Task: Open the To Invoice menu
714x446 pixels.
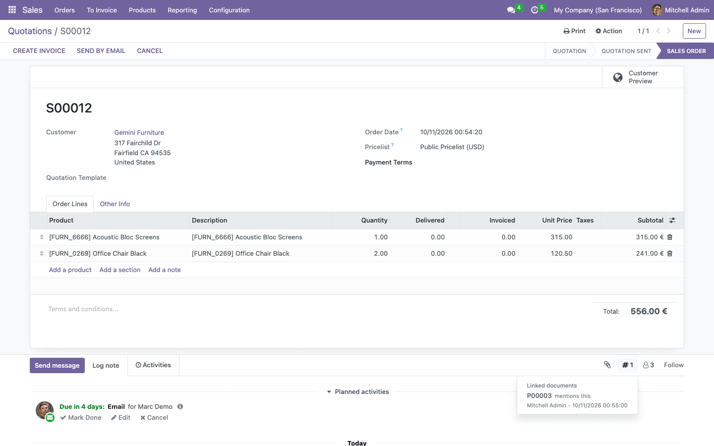Action: click(x=102, y=10)
